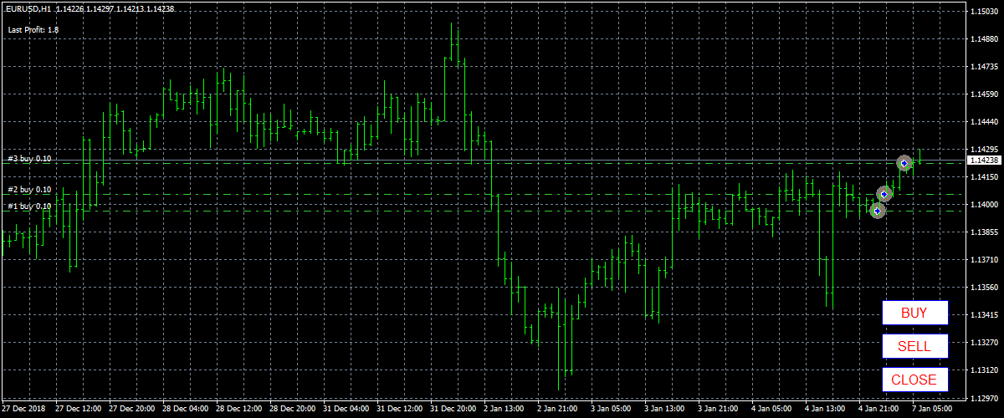Click the 1.14880 price scale label
The width and height of the screenshot is (1004, 418).
click(983, 39)
